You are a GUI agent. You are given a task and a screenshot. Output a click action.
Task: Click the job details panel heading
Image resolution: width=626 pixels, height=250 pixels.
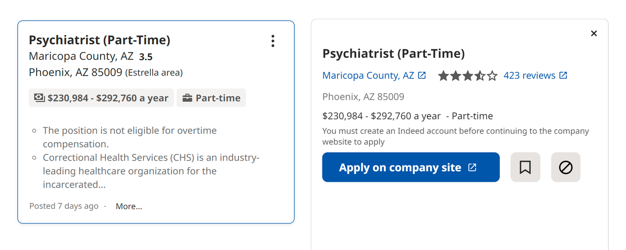coord(393,54)
